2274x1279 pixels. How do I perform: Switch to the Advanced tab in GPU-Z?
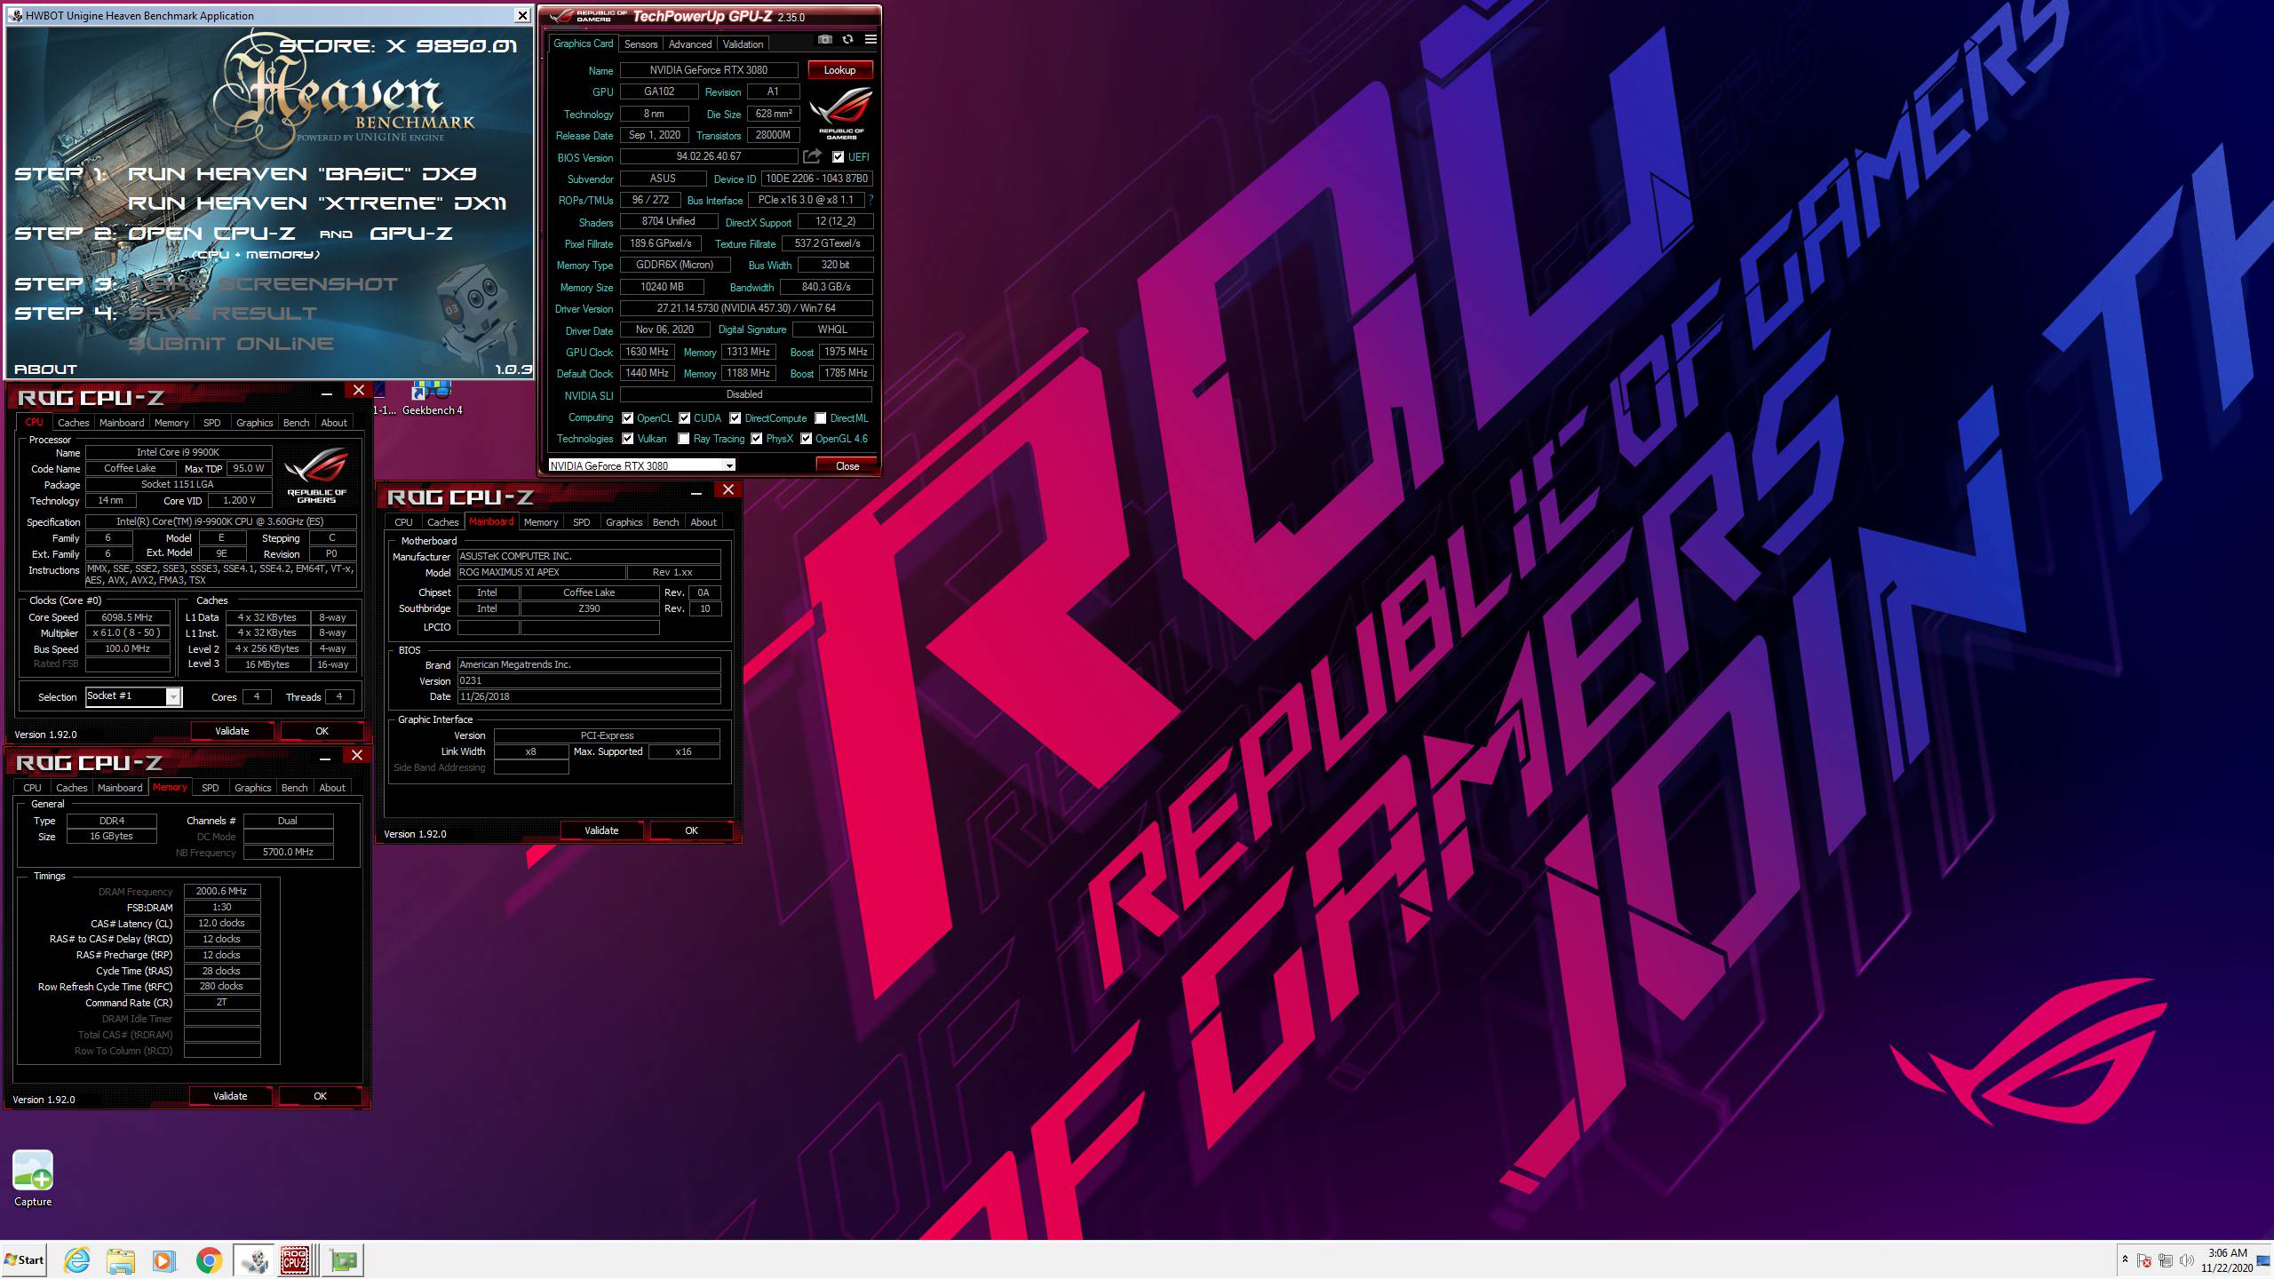click(x=690, y=44)
